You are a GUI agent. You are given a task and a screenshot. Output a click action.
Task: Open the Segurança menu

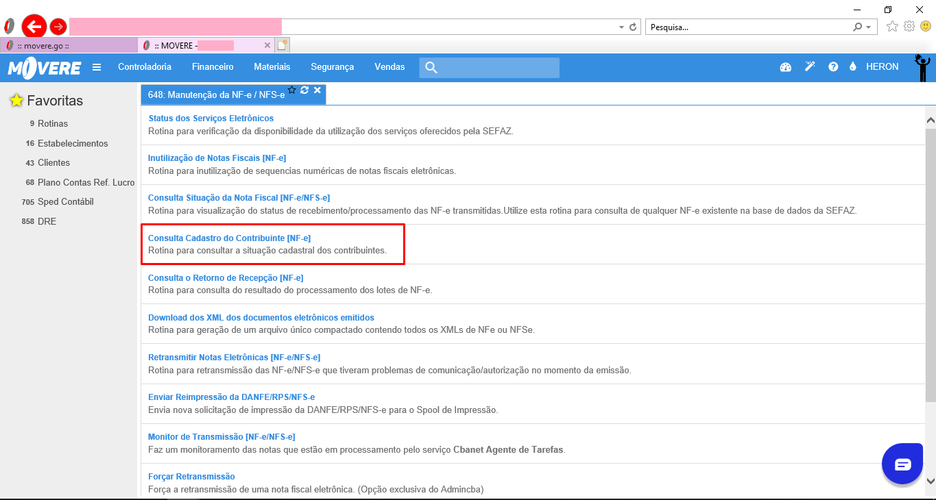333,67
